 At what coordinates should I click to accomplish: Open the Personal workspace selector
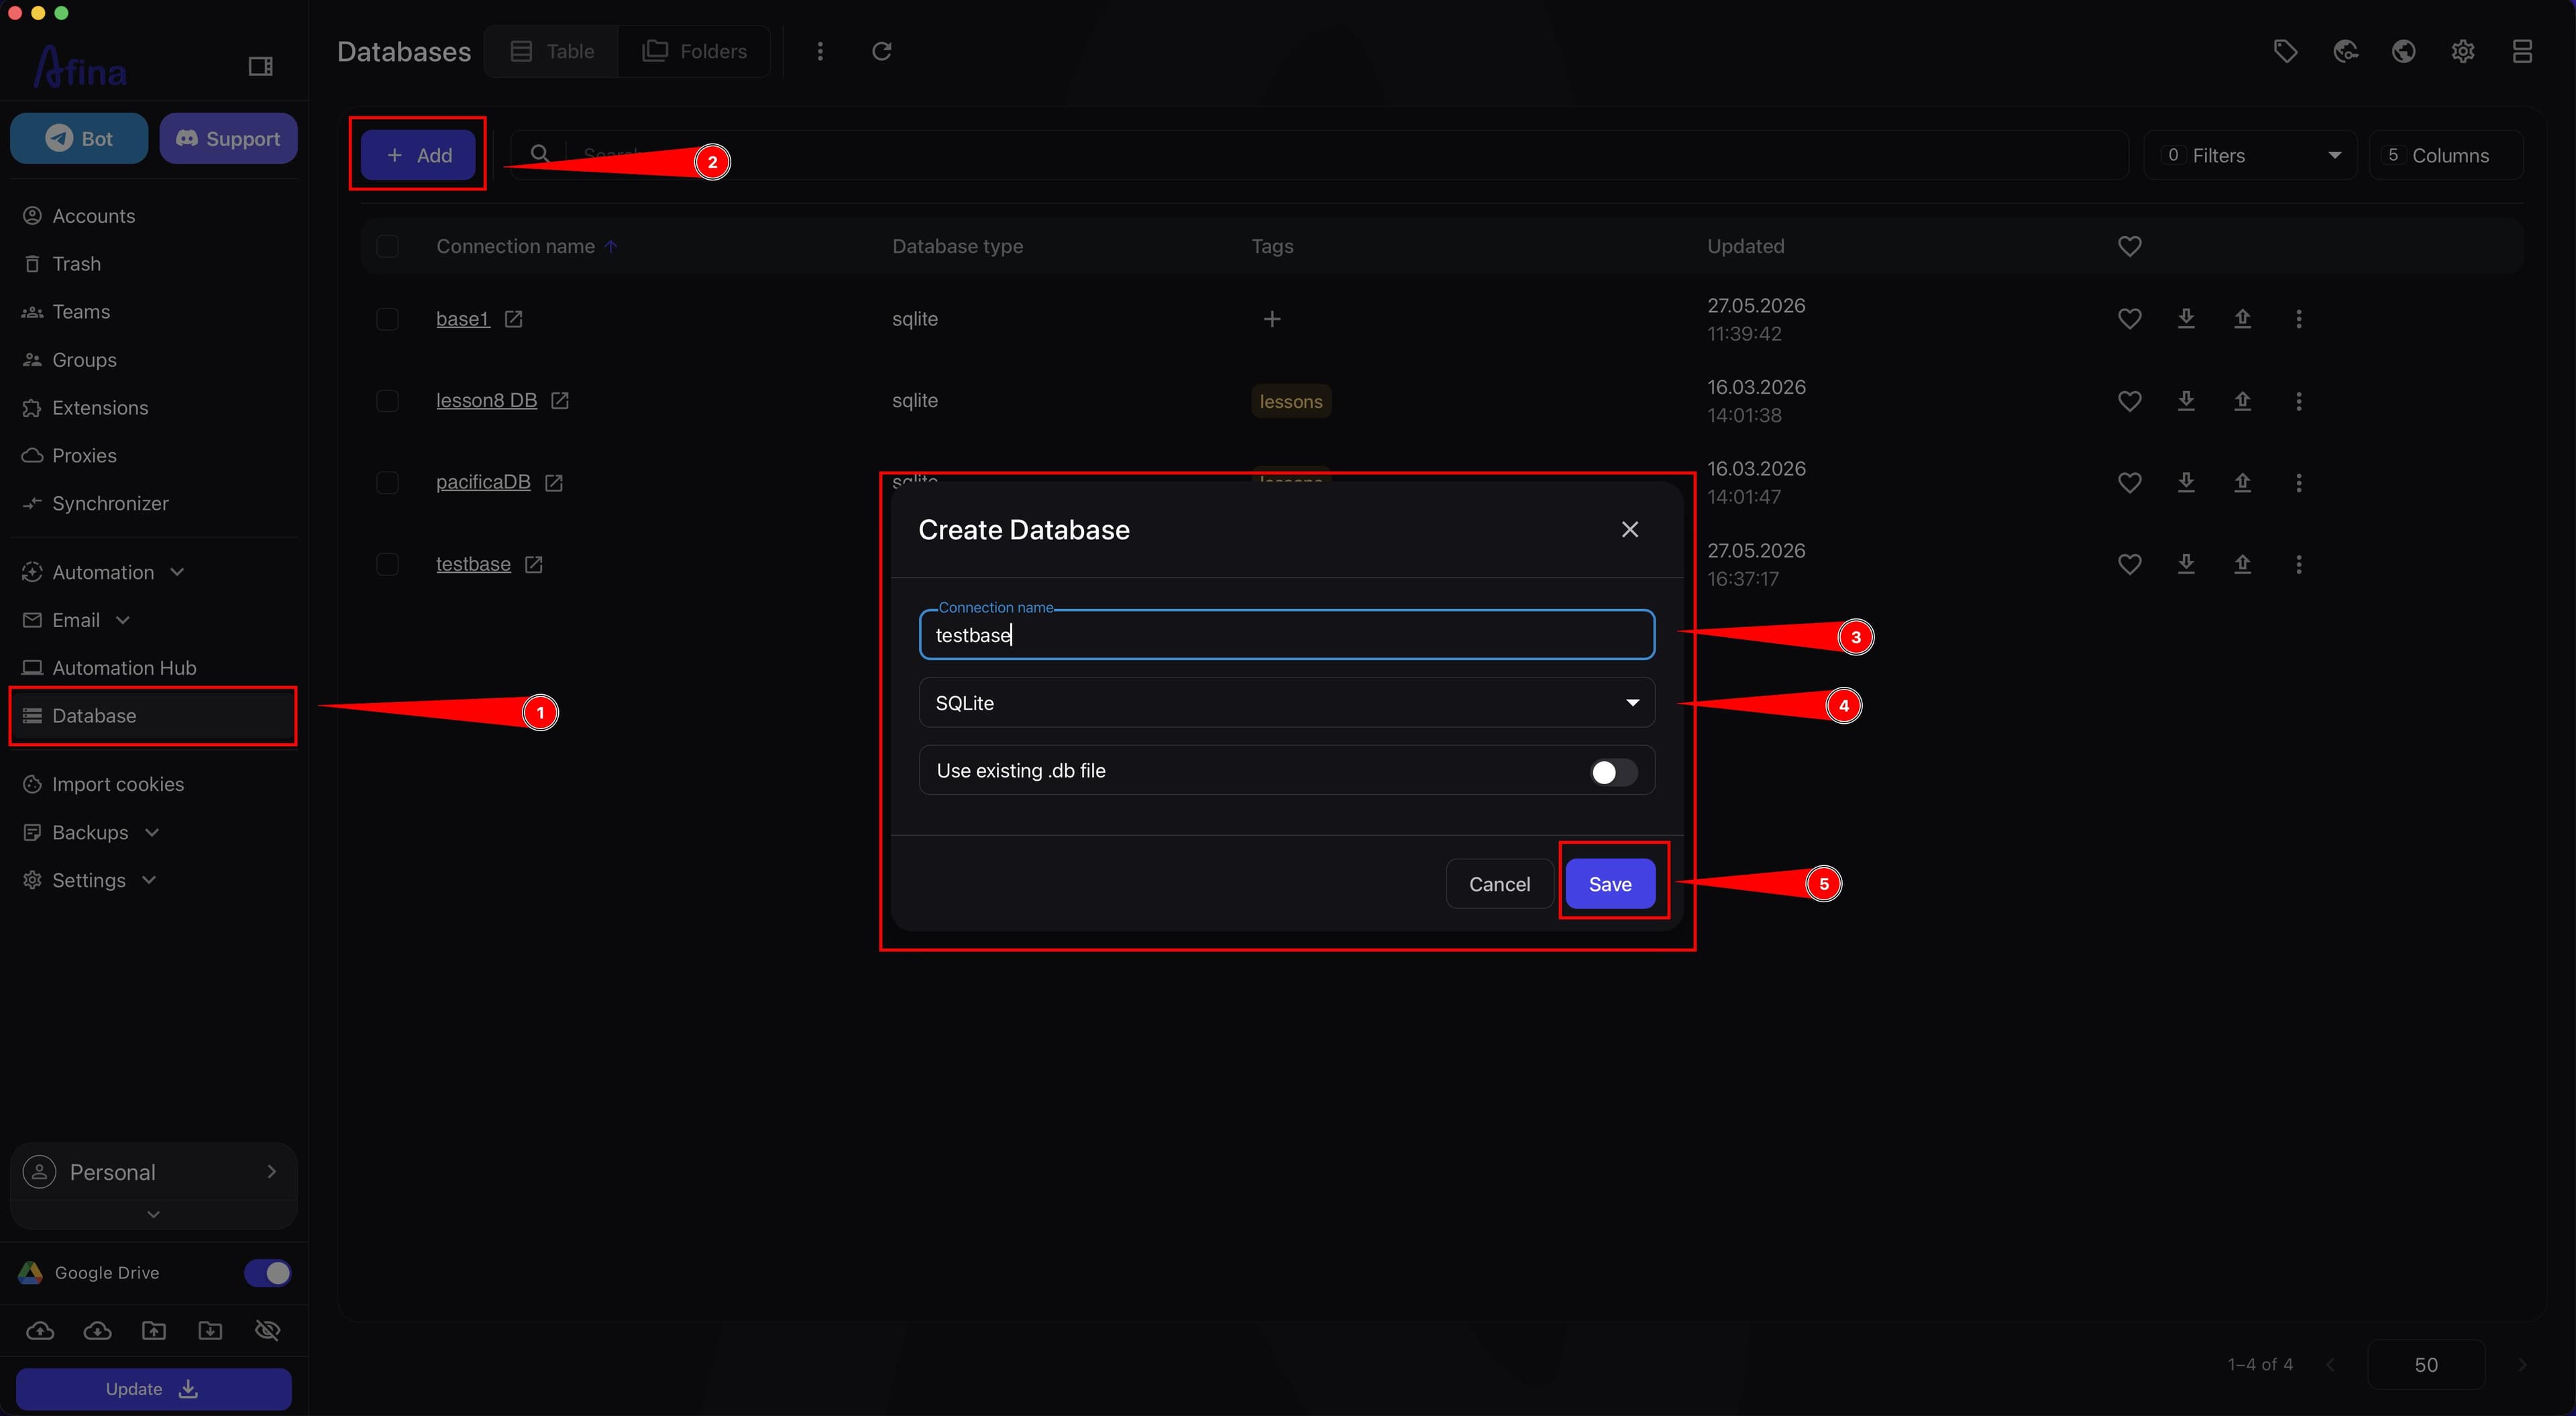point(153,1172)
